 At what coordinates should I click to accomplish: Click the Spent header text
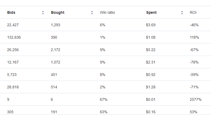coord(151,12)
